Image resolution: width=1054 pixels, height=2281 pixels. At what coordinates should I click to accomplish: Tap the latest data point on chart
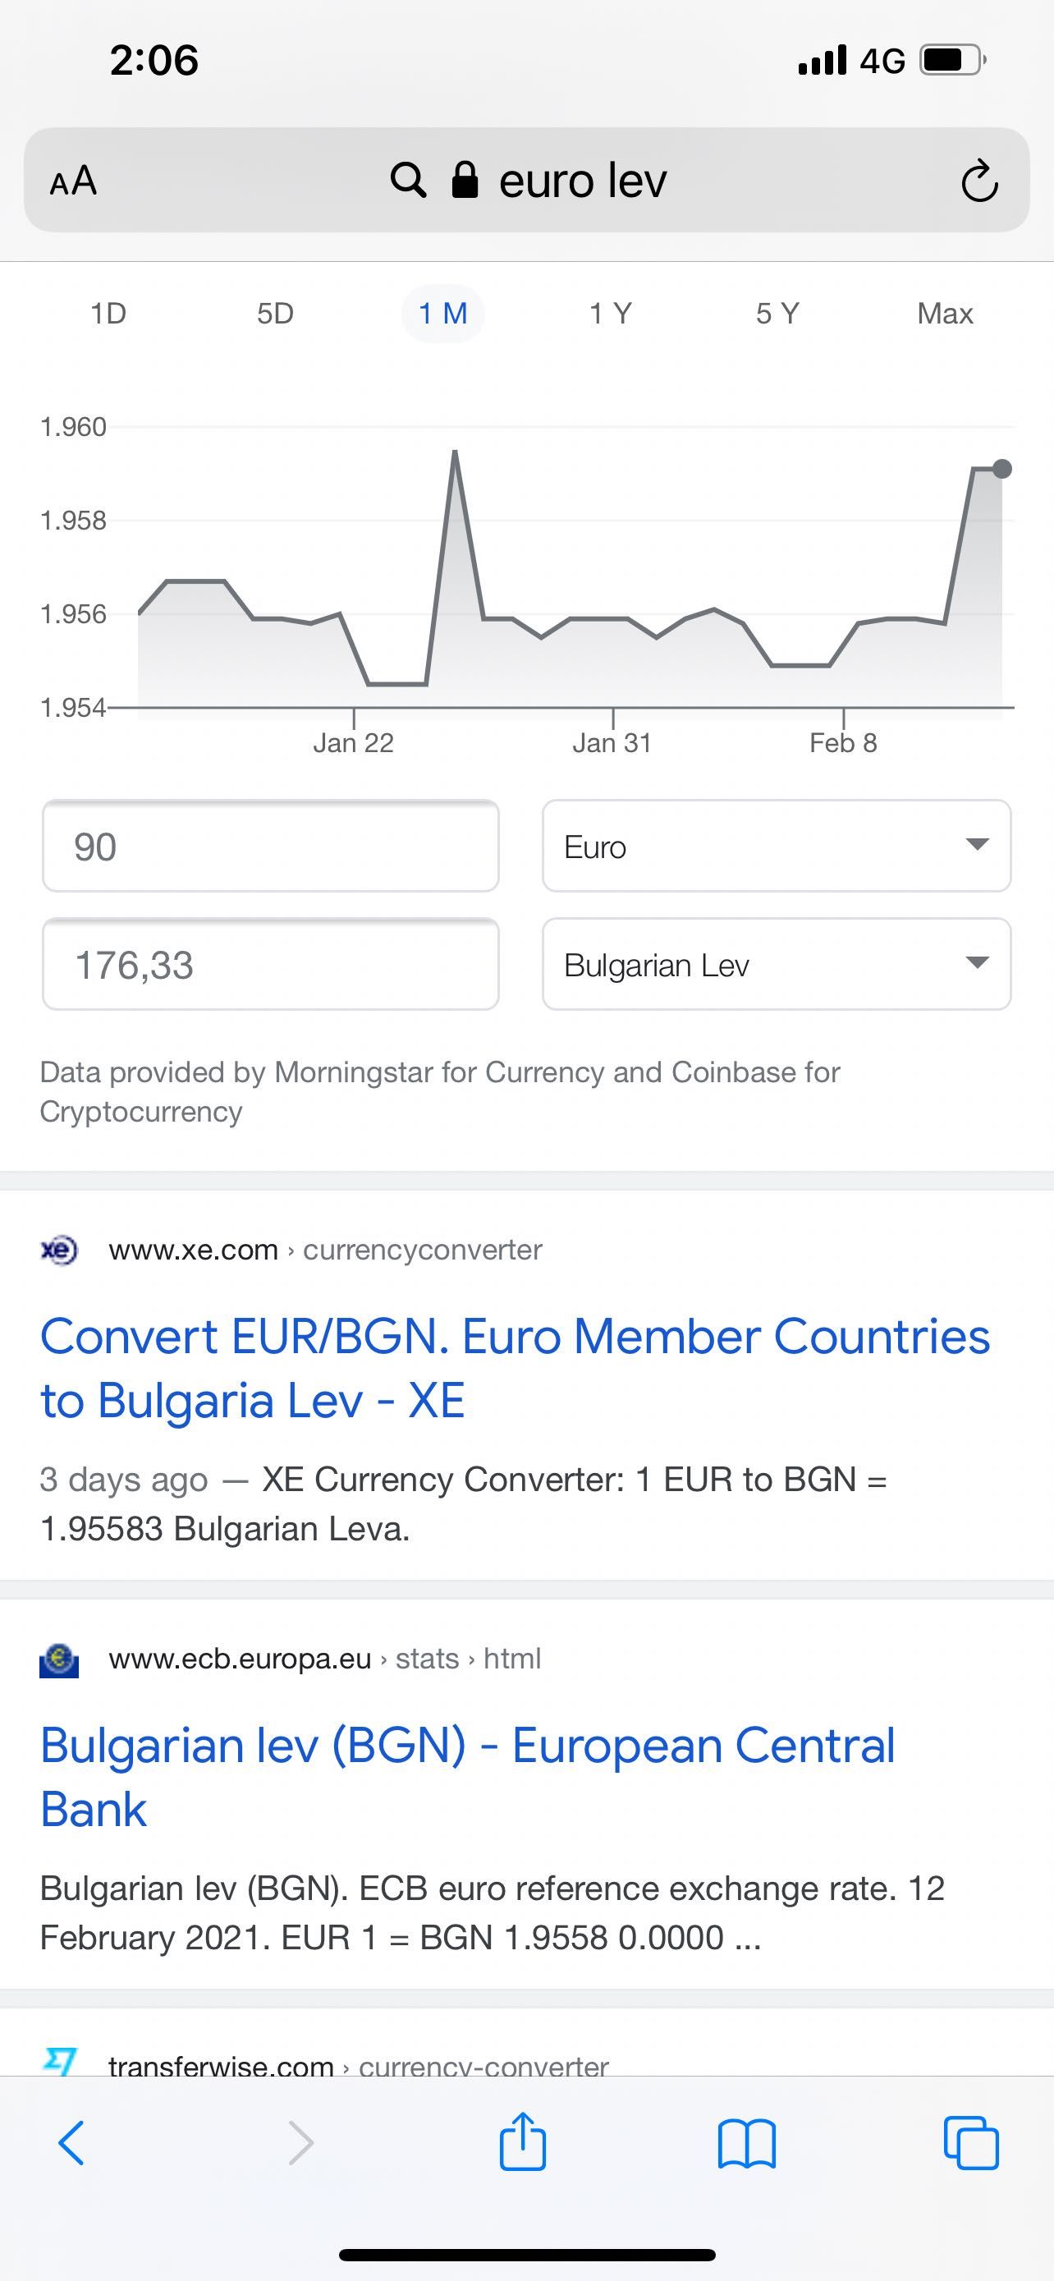1001,468
